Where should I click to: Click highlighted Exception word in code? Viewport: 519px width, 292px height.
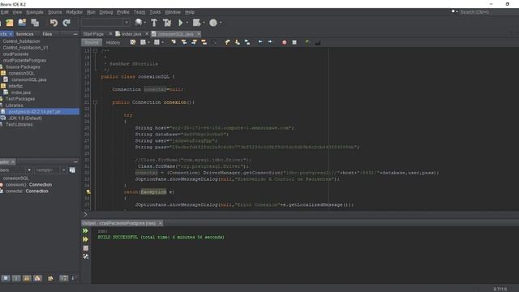pos(153,192)
